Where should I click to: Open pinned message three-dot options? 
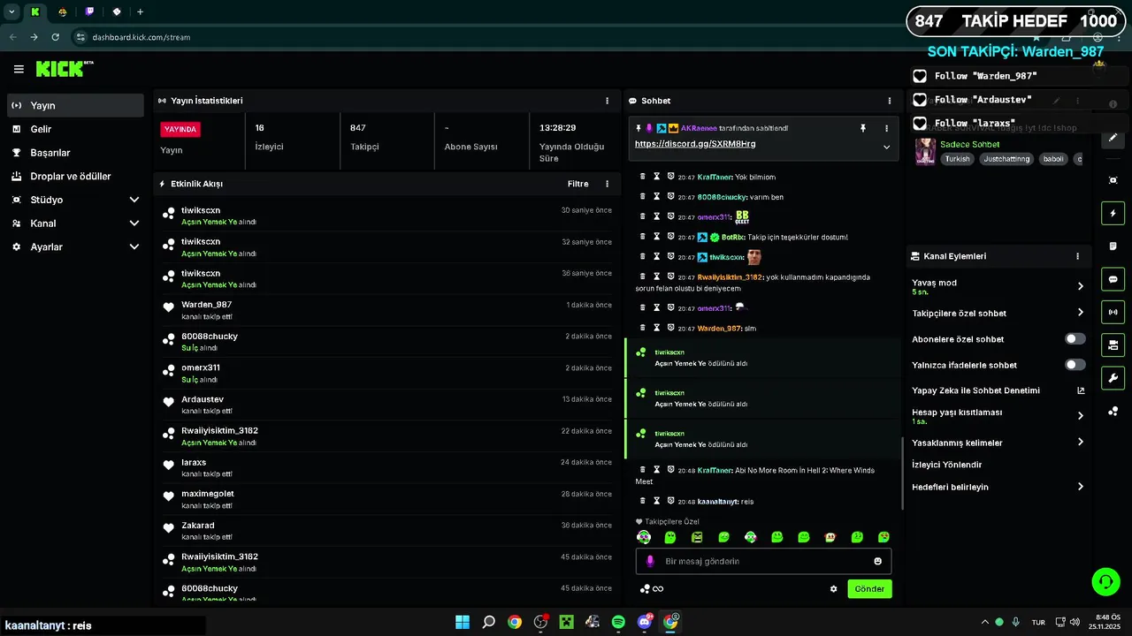(886, 128)
